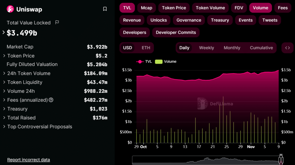Image resolution: width=295 pixels, height=165 pixels.
Task: Select the Cumulative view tab
Action: tap(261, 48)
